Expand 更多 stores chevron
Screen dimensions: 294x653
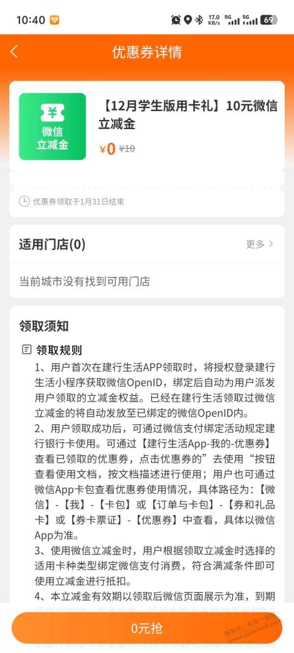coord(271,244)
